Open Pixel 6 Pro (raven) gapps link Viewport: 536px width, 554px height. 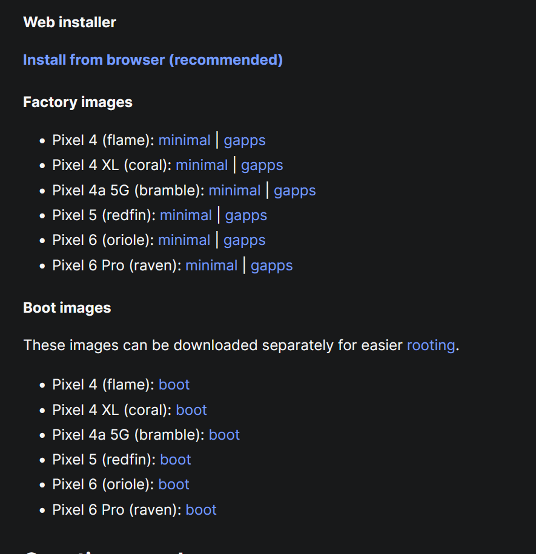(x=272, y=266)
